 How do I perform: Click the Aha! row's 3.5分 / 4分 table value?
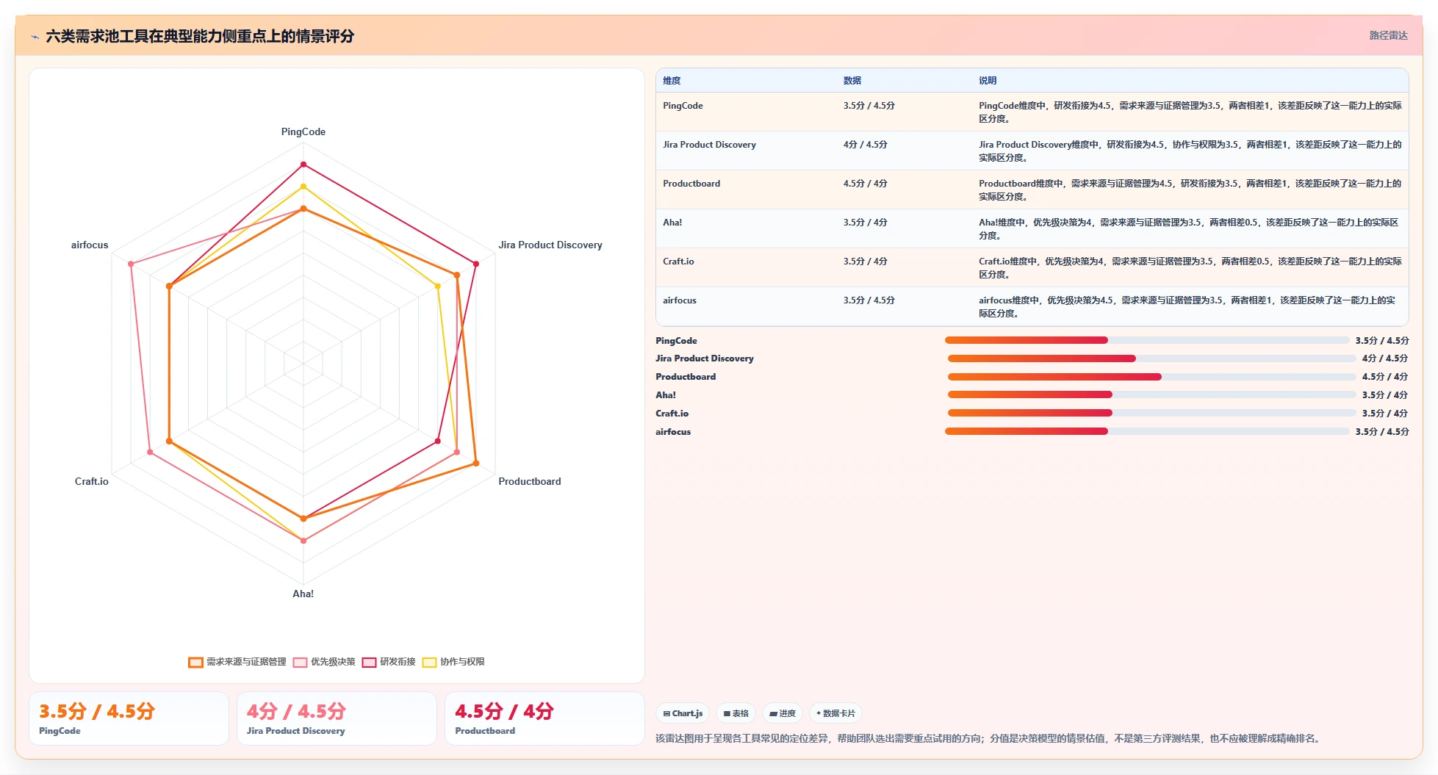[866, 223]
